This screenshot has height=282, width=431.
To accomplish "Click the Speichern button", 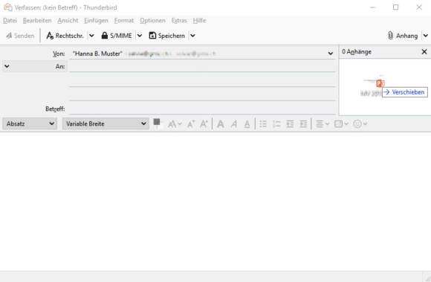I will (x=167, y=36).
